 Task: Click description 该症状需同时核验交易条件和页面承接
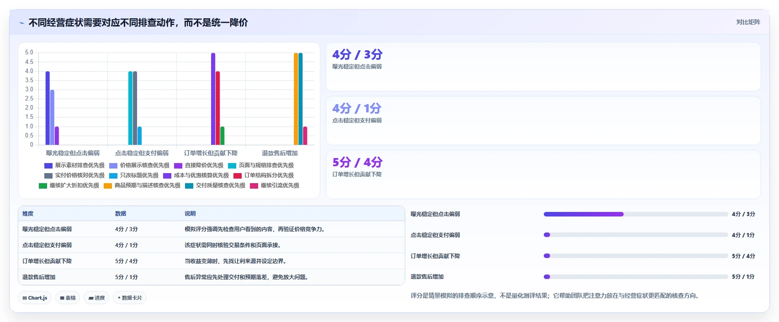[233, 245]
